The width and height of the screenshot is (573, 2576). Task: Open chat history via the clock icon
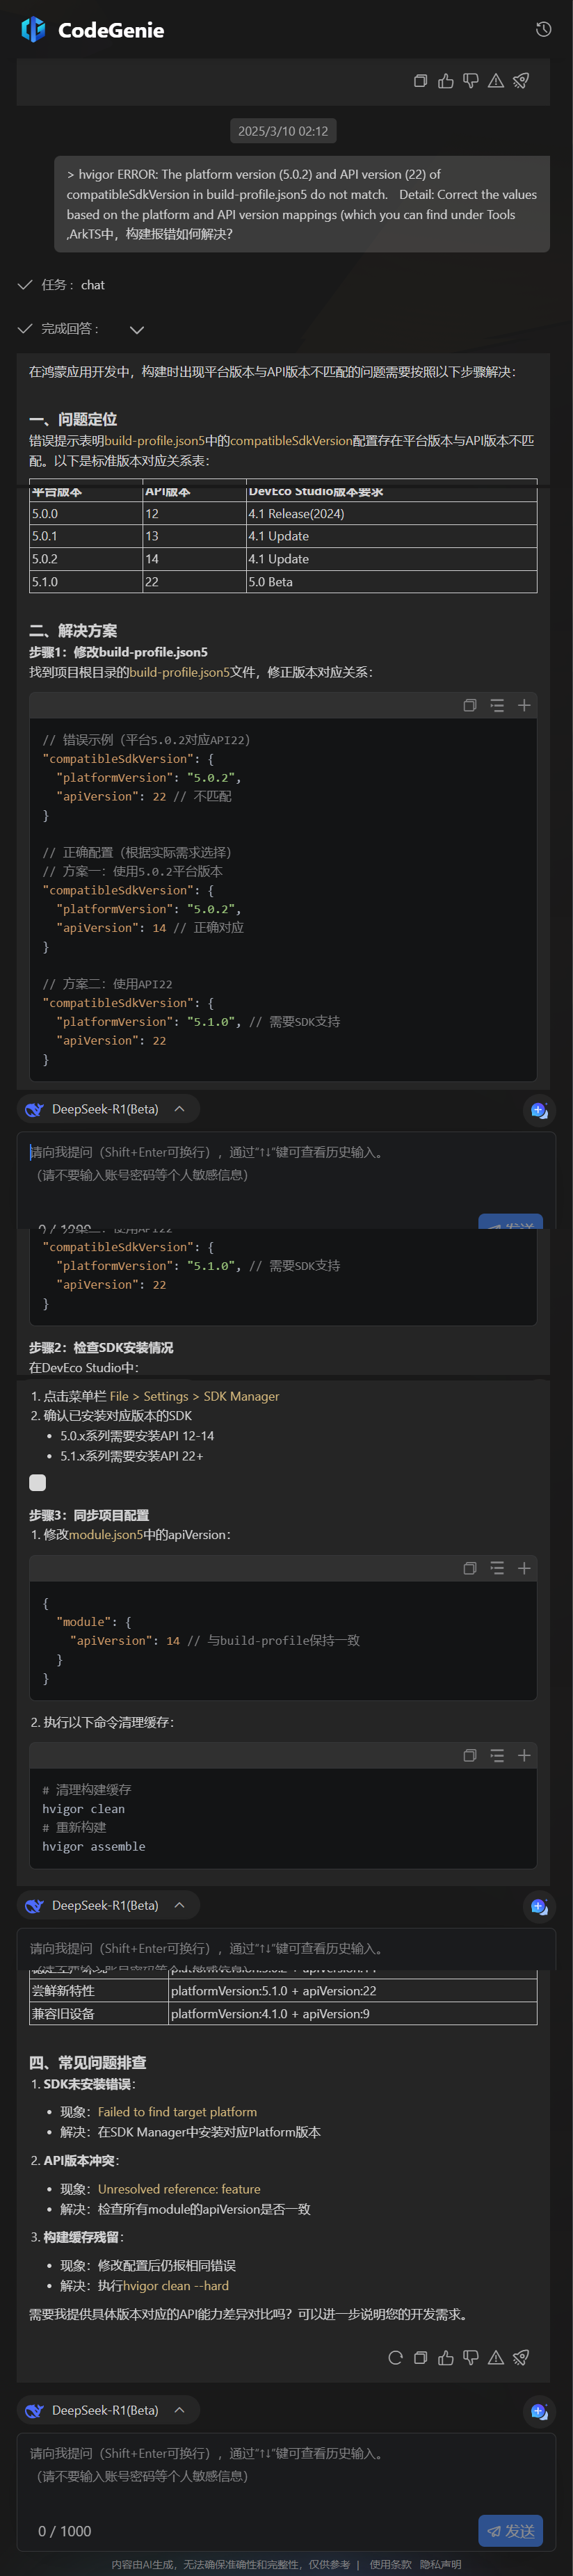pyautogui.click(x=543, y=30)
